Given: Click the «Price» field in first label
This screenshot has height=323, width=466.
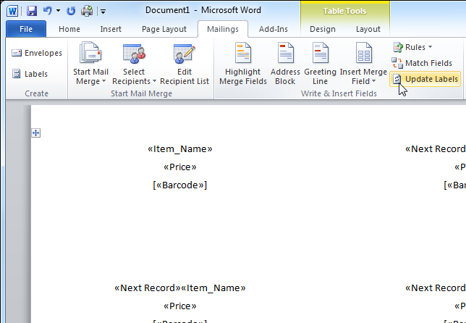Looking at the screenshot, I should (x=180, y=167).
